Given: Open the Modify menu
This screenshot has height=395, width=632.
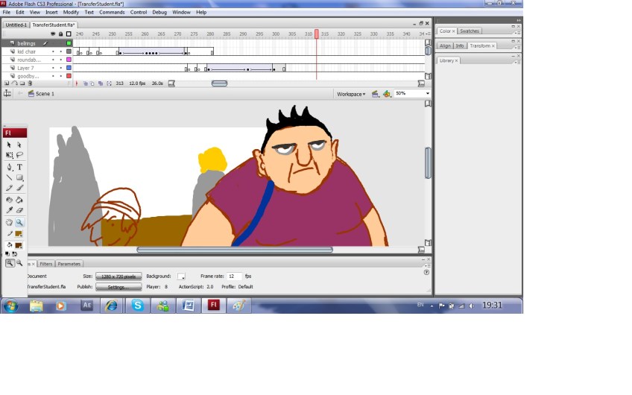Looking at the screenshot, I should (x=71, y=13).
